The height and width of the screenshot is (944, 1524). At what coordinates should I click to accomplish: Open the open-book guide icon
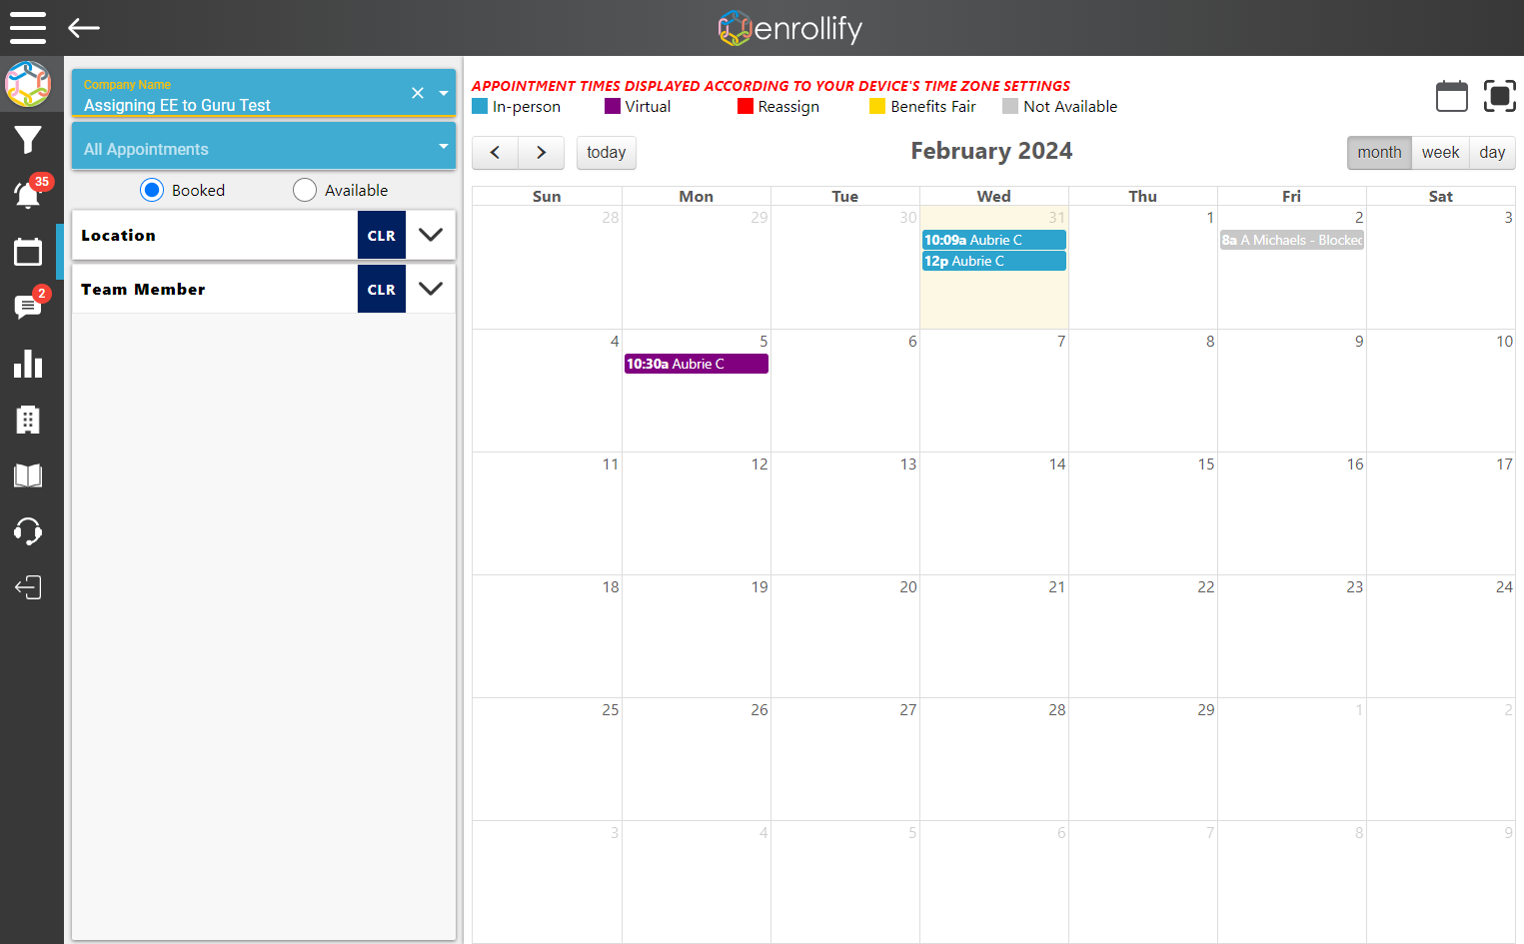[x=28, y=475]
